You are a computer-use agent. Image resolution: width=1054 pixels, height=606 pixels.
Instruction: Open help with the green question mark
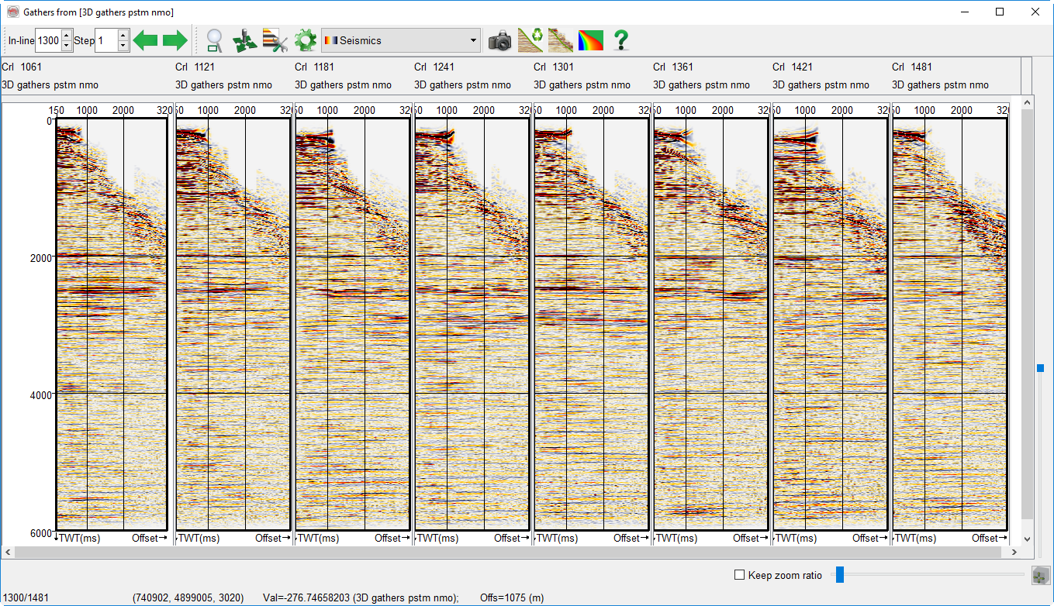pos(620,40)
